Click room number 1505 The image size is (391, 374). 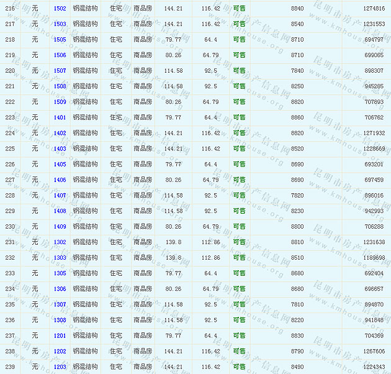60,40
